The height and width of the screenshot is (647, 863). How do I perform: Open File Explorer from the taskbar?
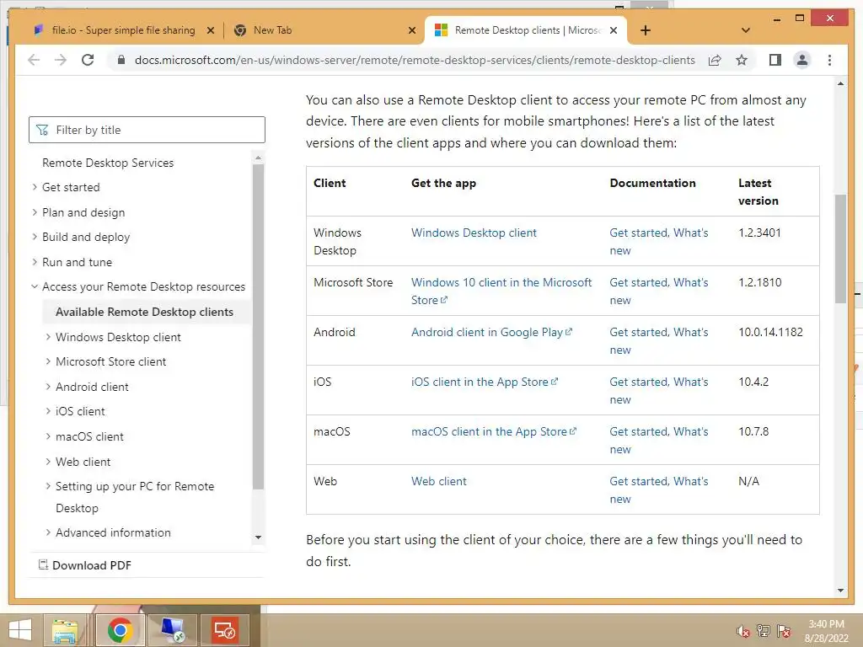pyautogui.click(x=65, y=630)
